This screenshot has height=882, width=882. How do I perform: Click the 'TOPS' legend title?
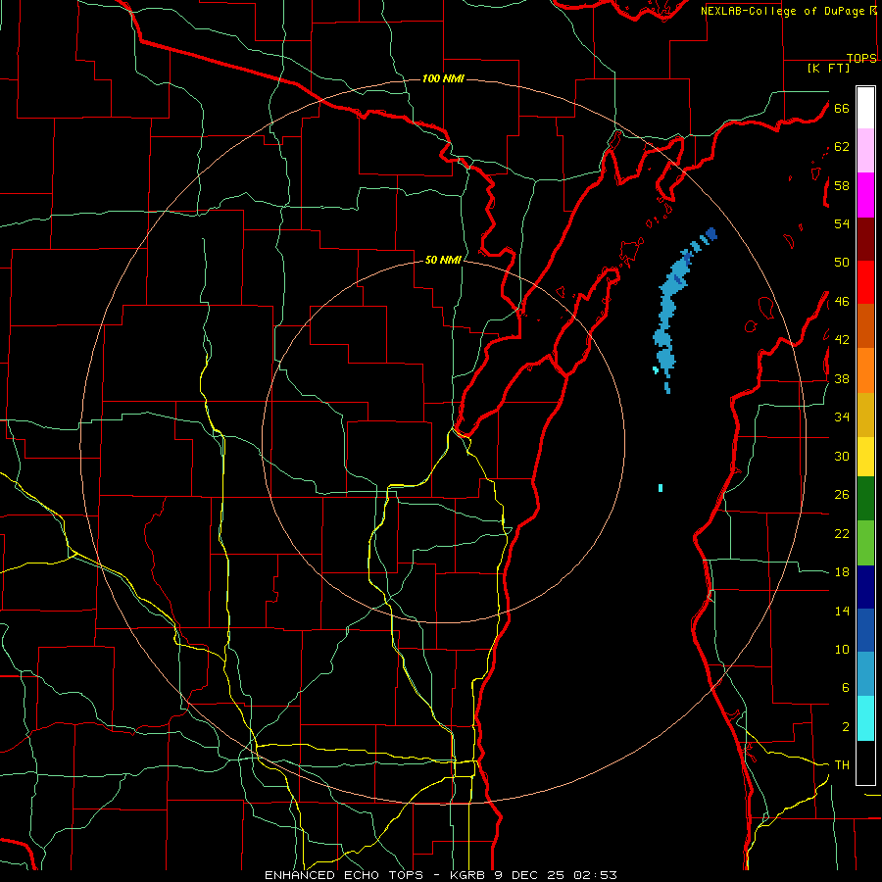tap(861, 59)
